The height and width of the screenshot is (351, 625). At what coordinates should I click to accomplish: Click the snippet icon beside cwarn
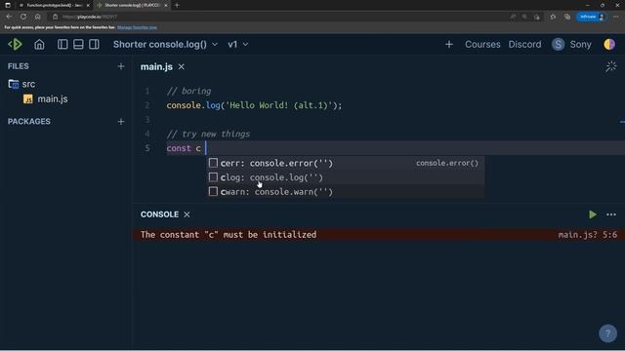coord(213,191)
